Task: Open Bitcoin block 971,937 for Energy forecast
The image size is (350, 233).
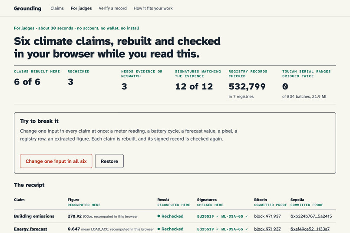Action: point(267,229)
